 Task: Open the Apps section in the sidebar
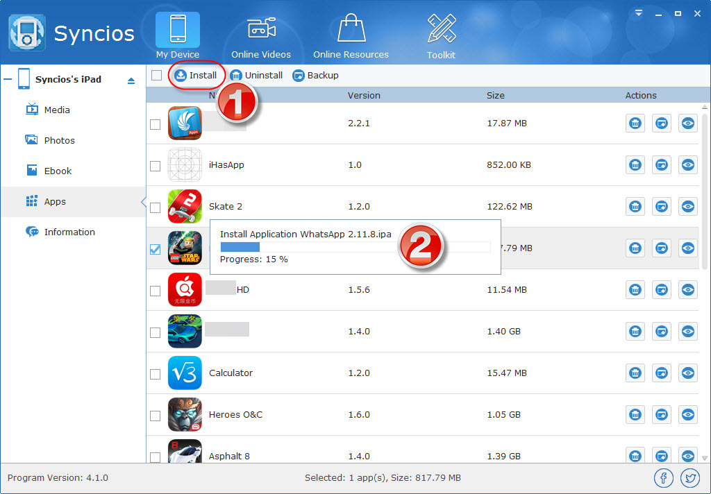(73, 202)
